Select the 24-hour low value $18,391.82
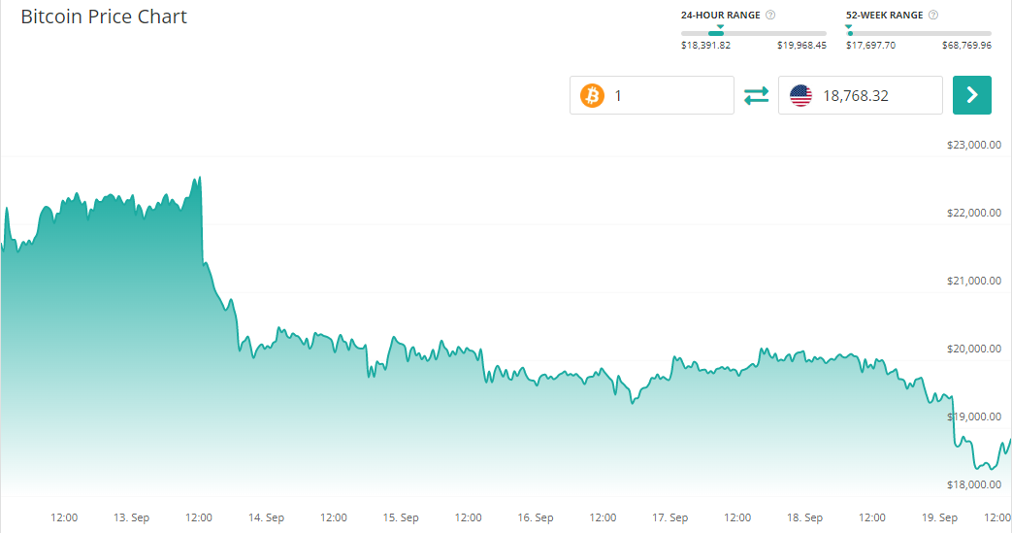 (705, 46)
